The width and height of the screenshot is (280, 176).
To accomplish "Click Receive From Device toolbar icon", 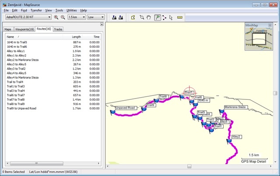I will point(121,18).
